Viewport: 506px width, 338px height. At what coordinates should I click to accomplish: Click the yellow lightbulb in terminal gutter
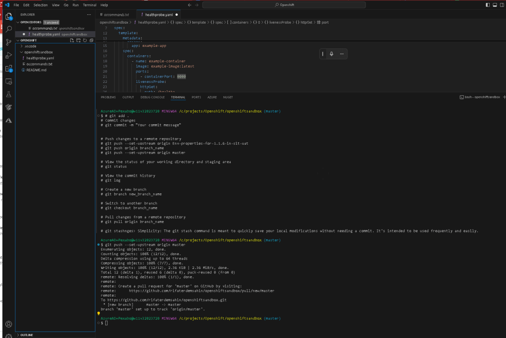(x=98, y=313)
